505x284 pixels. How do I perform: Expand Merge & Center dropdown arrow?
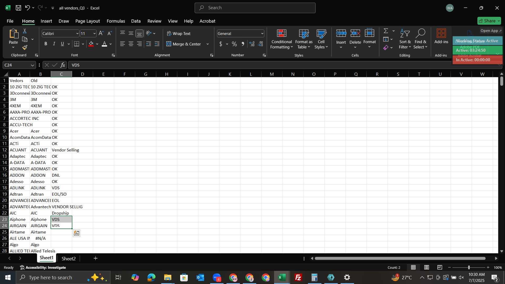coord(208,44)
